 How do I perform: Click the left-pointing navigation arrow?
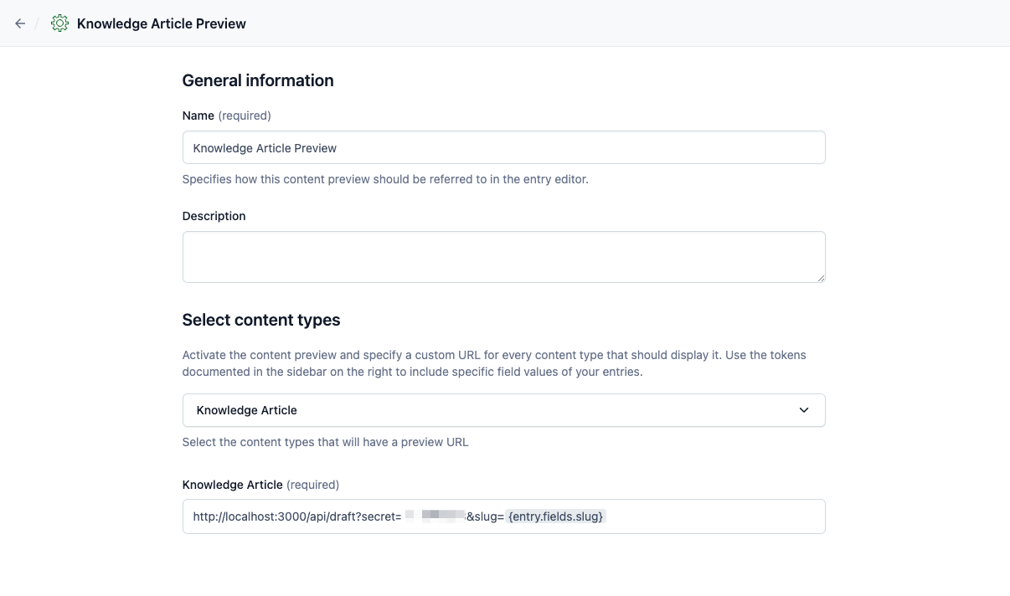[20, 23]
